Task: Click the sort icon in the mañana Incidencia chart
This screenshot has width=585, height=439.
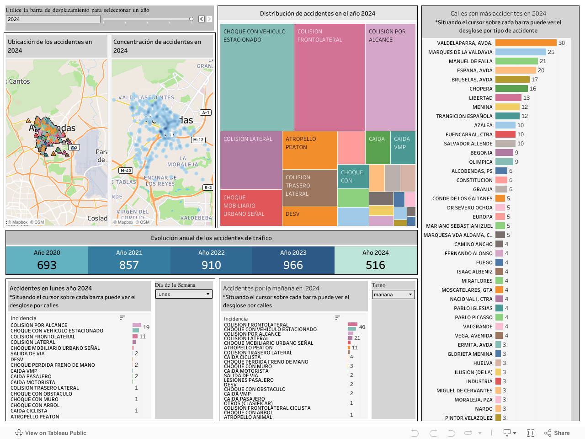Action: coord(337,318)
